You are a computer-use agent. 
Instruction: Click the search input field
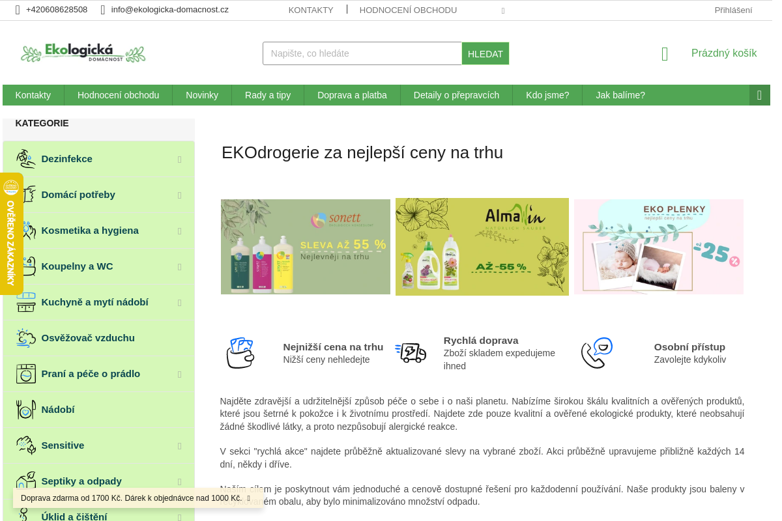[x=362, y=53]
